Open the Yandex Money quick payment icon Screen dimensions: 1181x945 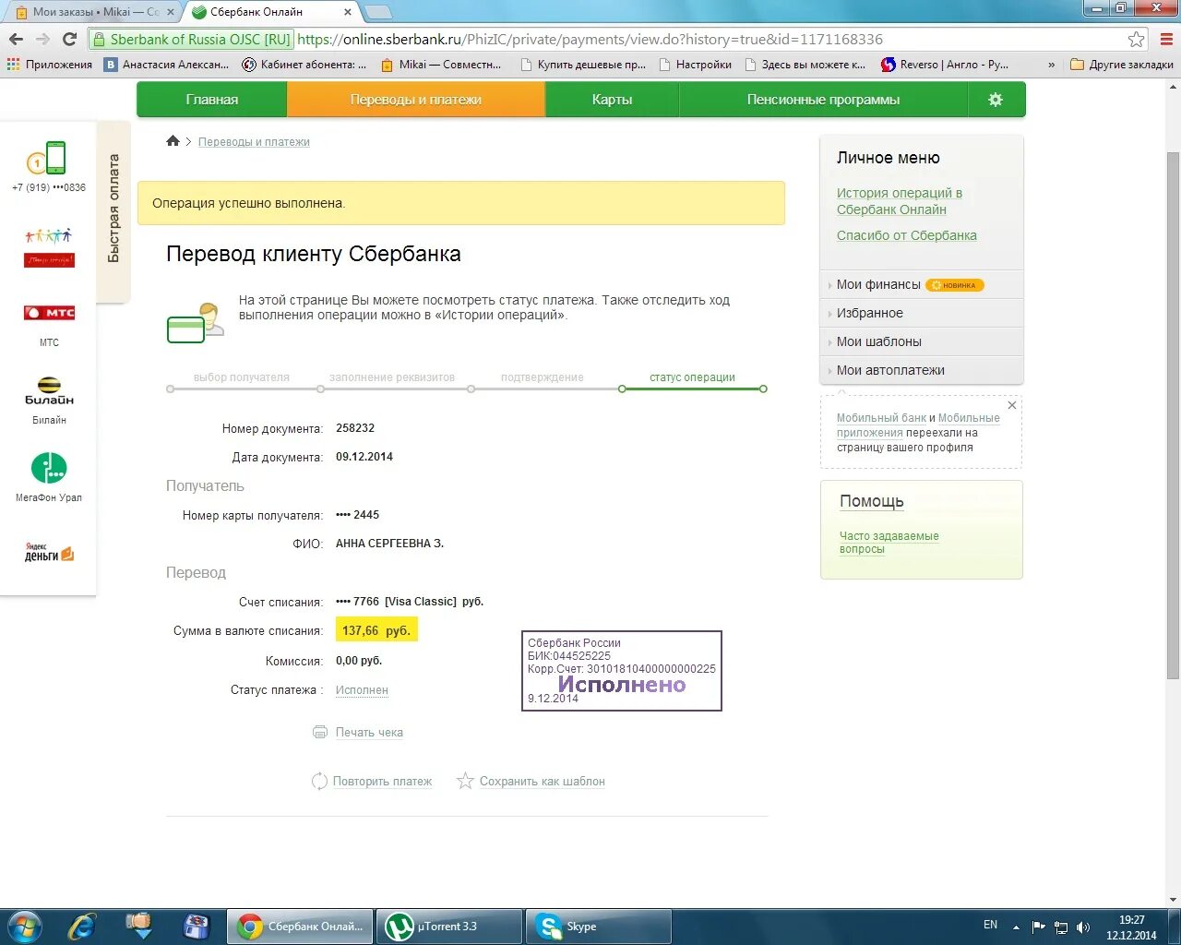coord(49,552)
